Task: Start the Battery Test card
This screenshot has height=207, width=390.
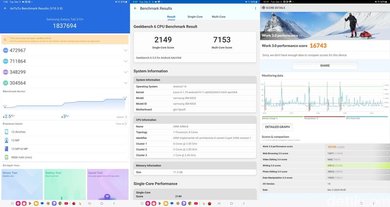Action: [65, 185]
